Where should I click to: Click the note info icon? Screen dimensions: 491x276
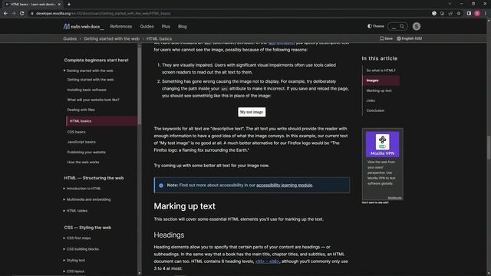[161, 186]
